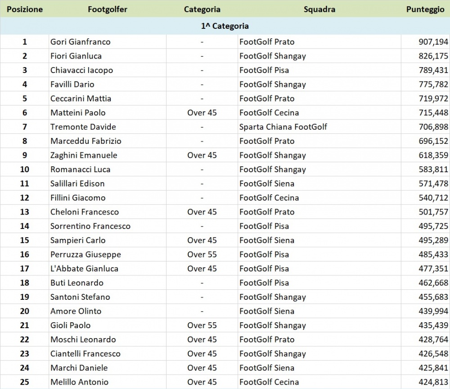Click FootGolf Shangay in Santoni Stefano's row

coord(273,297)
